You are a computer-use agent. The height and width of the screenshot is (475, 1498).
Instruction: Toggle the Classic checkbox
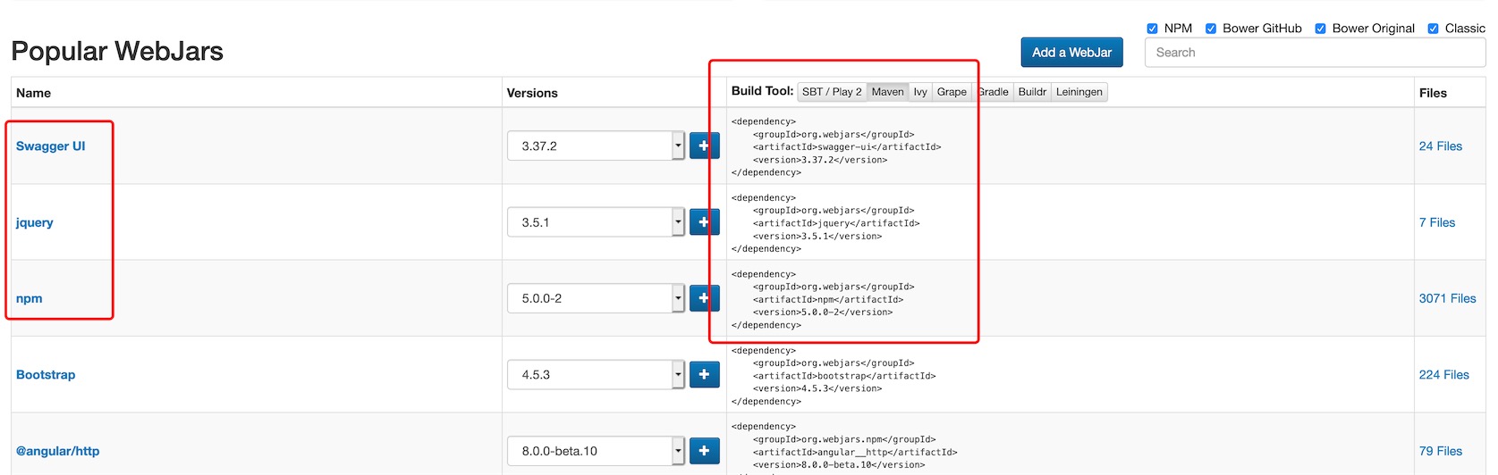click(1433, 29)
